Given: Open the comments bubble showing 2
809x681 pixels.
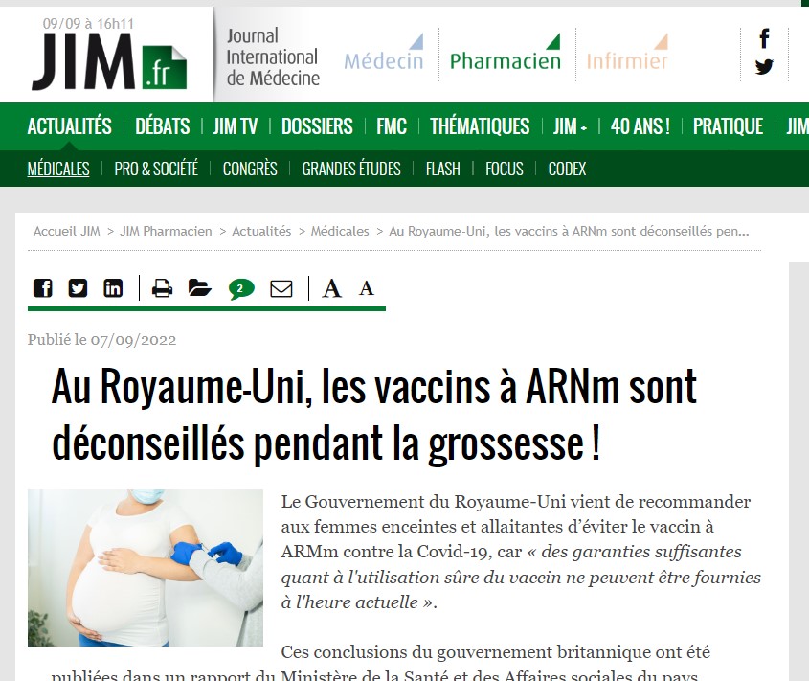Looking at the screenshot, I should point(241,288).
